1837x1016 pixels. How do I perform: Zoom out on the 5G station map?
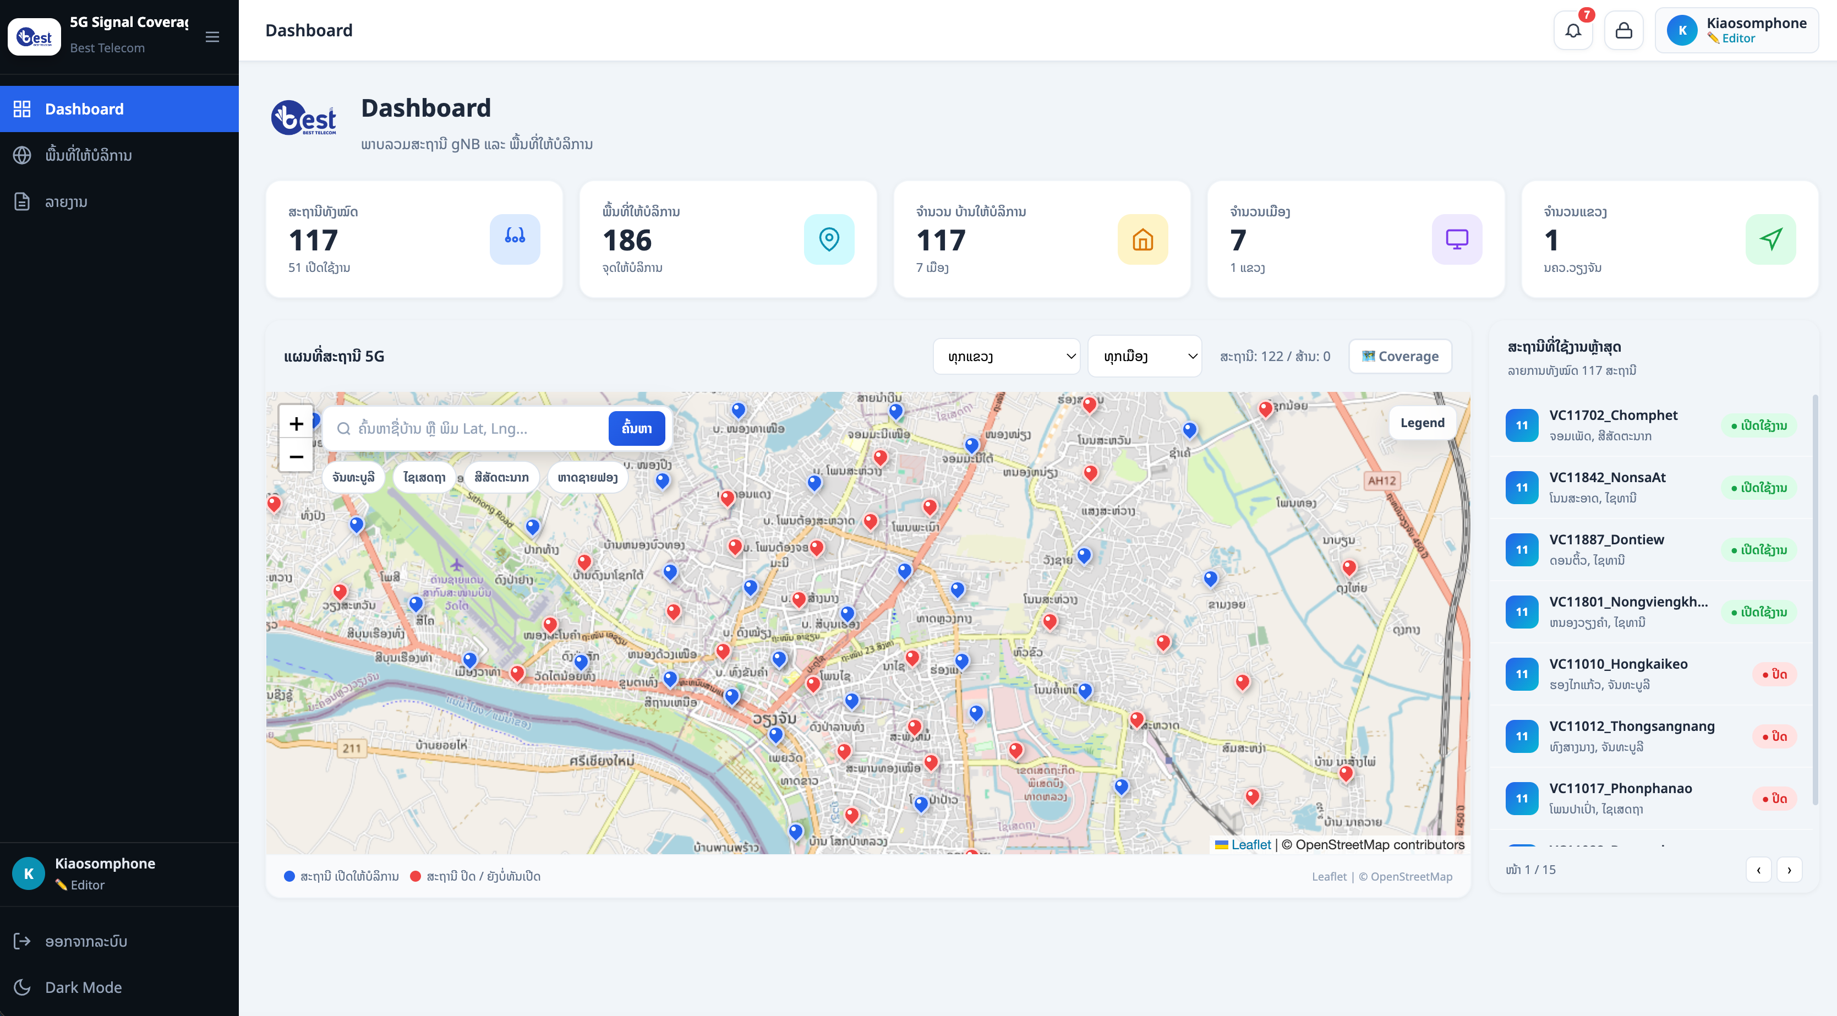296,456
